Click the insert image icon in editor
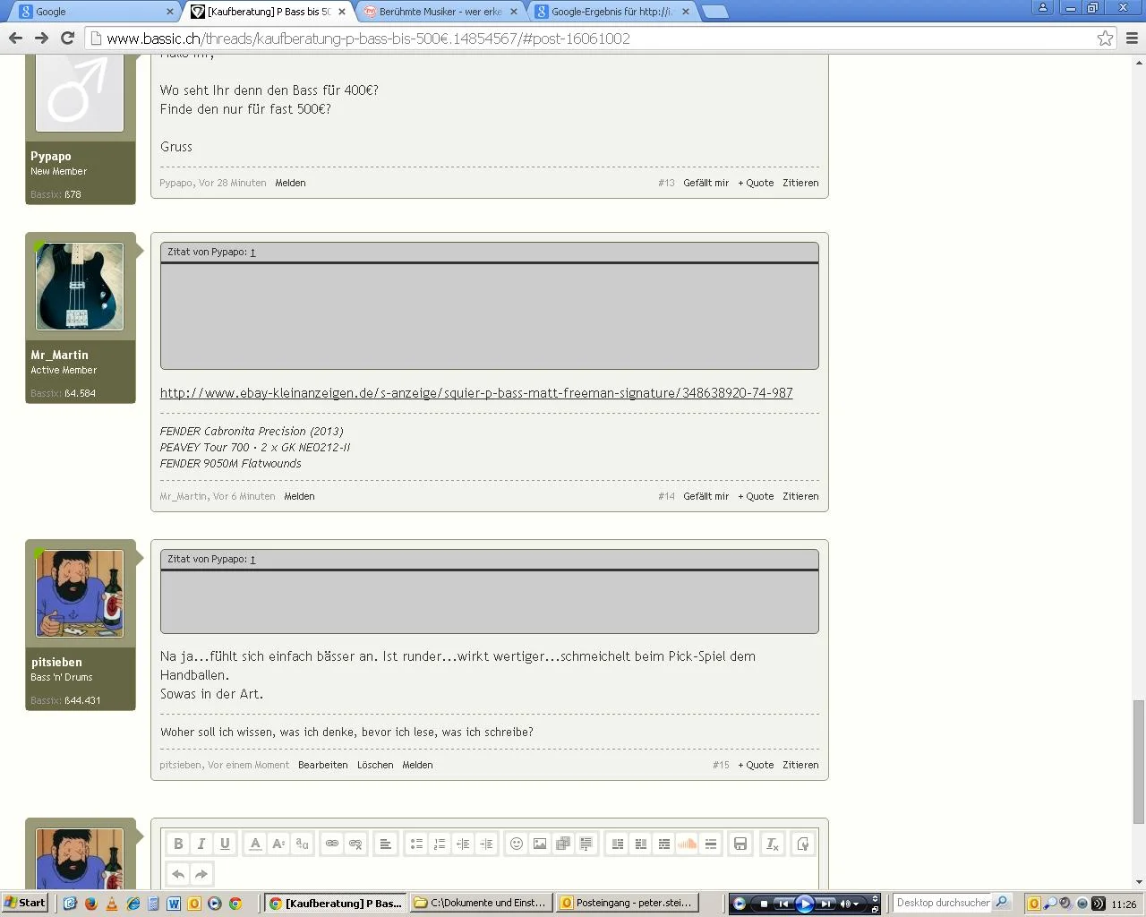Viewport: 1146px width, 917px height. coord(540,844)
